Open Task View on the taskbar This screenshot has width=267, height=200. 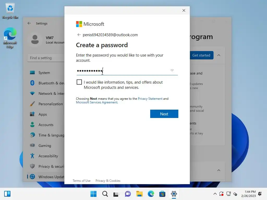click(116, 194)
